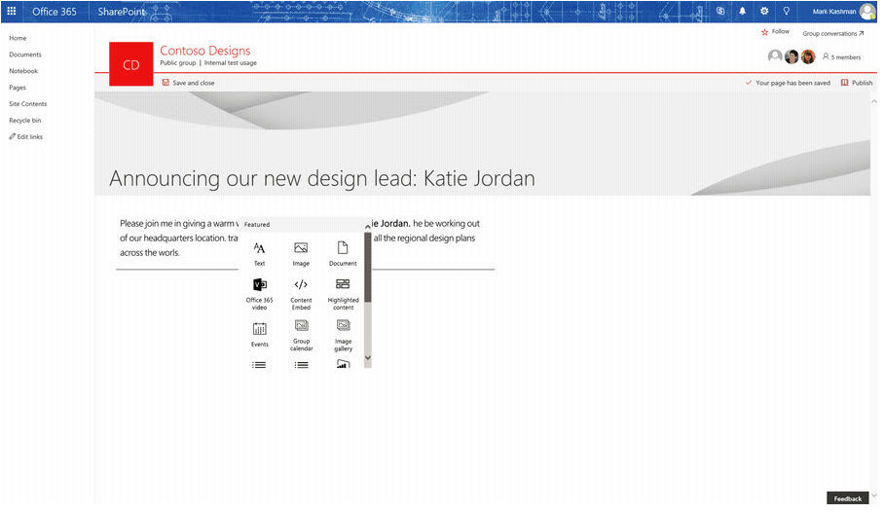885x513 pixels.
Task: Click the web part picker scrollbar thumb
Action: click(x=368, y=267)
